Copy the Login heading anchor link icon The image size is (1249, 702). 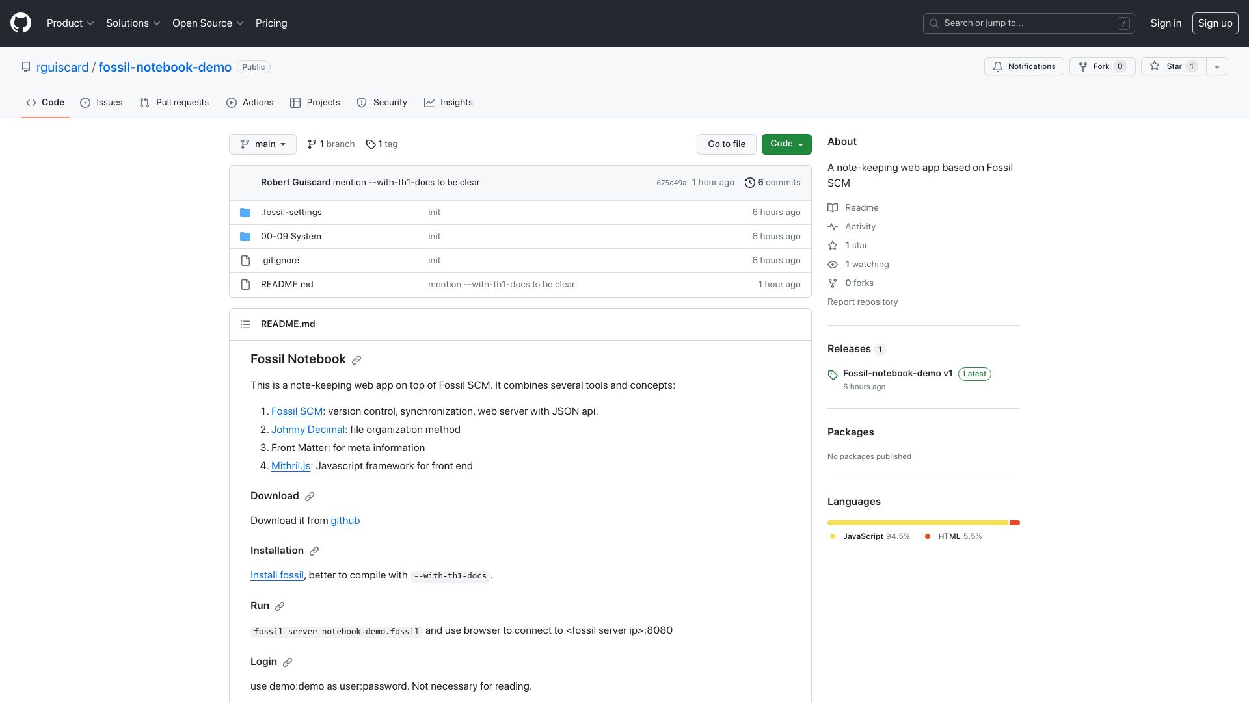pos(288,662)
